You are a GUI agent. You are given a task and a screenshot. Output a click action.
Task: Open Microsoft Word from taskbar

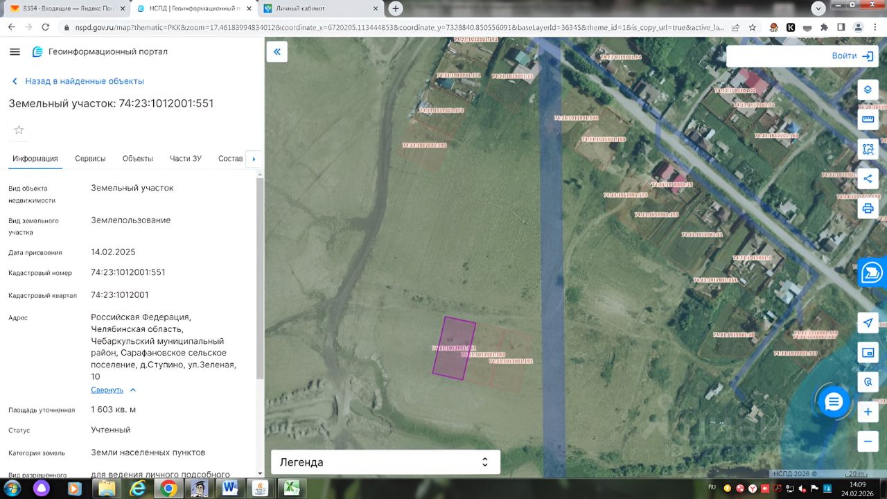(230, 488)
